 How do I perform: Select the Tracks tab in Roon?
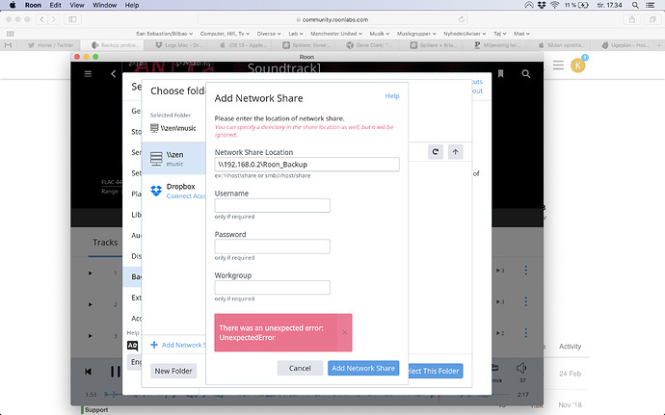pyautogui.click(x=105, y=242)
